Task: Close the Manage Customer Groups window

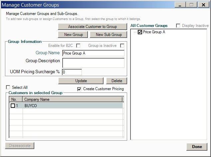Action: [x=202, y=5]
